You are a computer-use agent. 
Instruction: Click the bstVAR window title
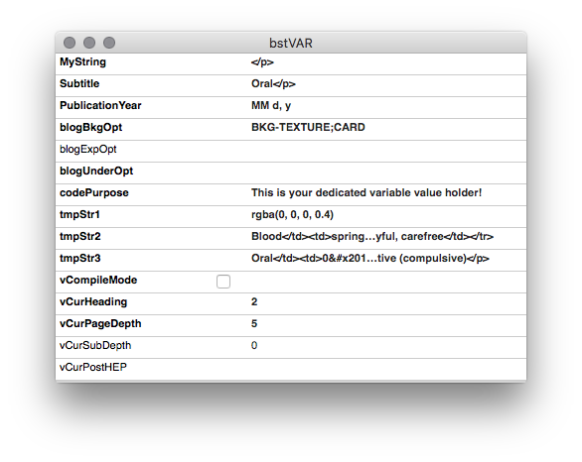click(x=291, y=43)
